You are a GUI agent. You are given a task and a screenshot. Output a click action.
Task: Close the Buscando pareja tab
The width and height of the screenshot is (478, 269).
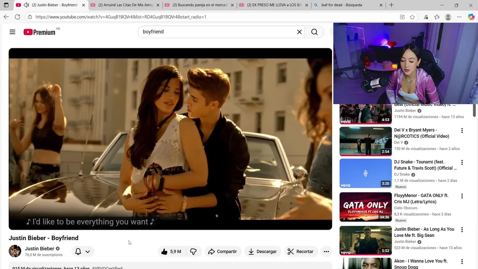[x=232, y=5]
